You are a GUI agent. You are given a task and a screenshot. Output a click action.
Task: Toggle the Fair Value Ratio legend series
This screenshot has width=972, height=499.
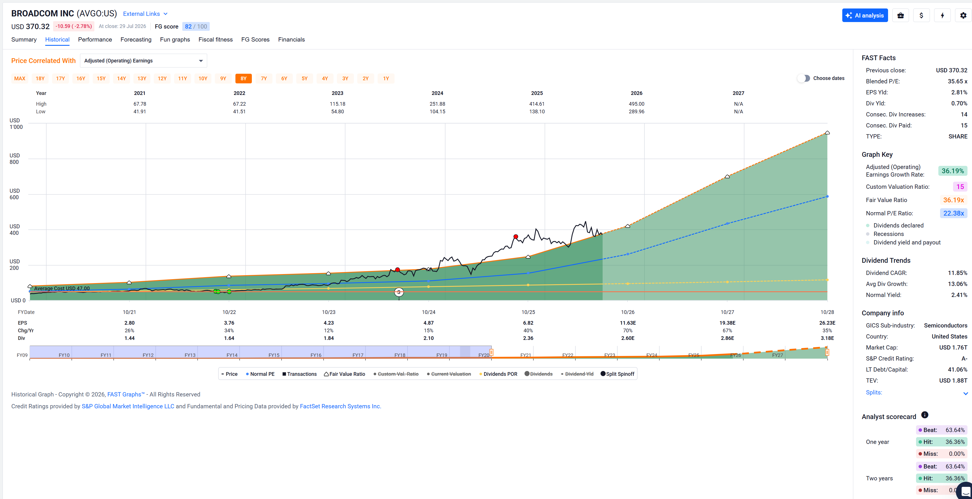click(345, 374)
